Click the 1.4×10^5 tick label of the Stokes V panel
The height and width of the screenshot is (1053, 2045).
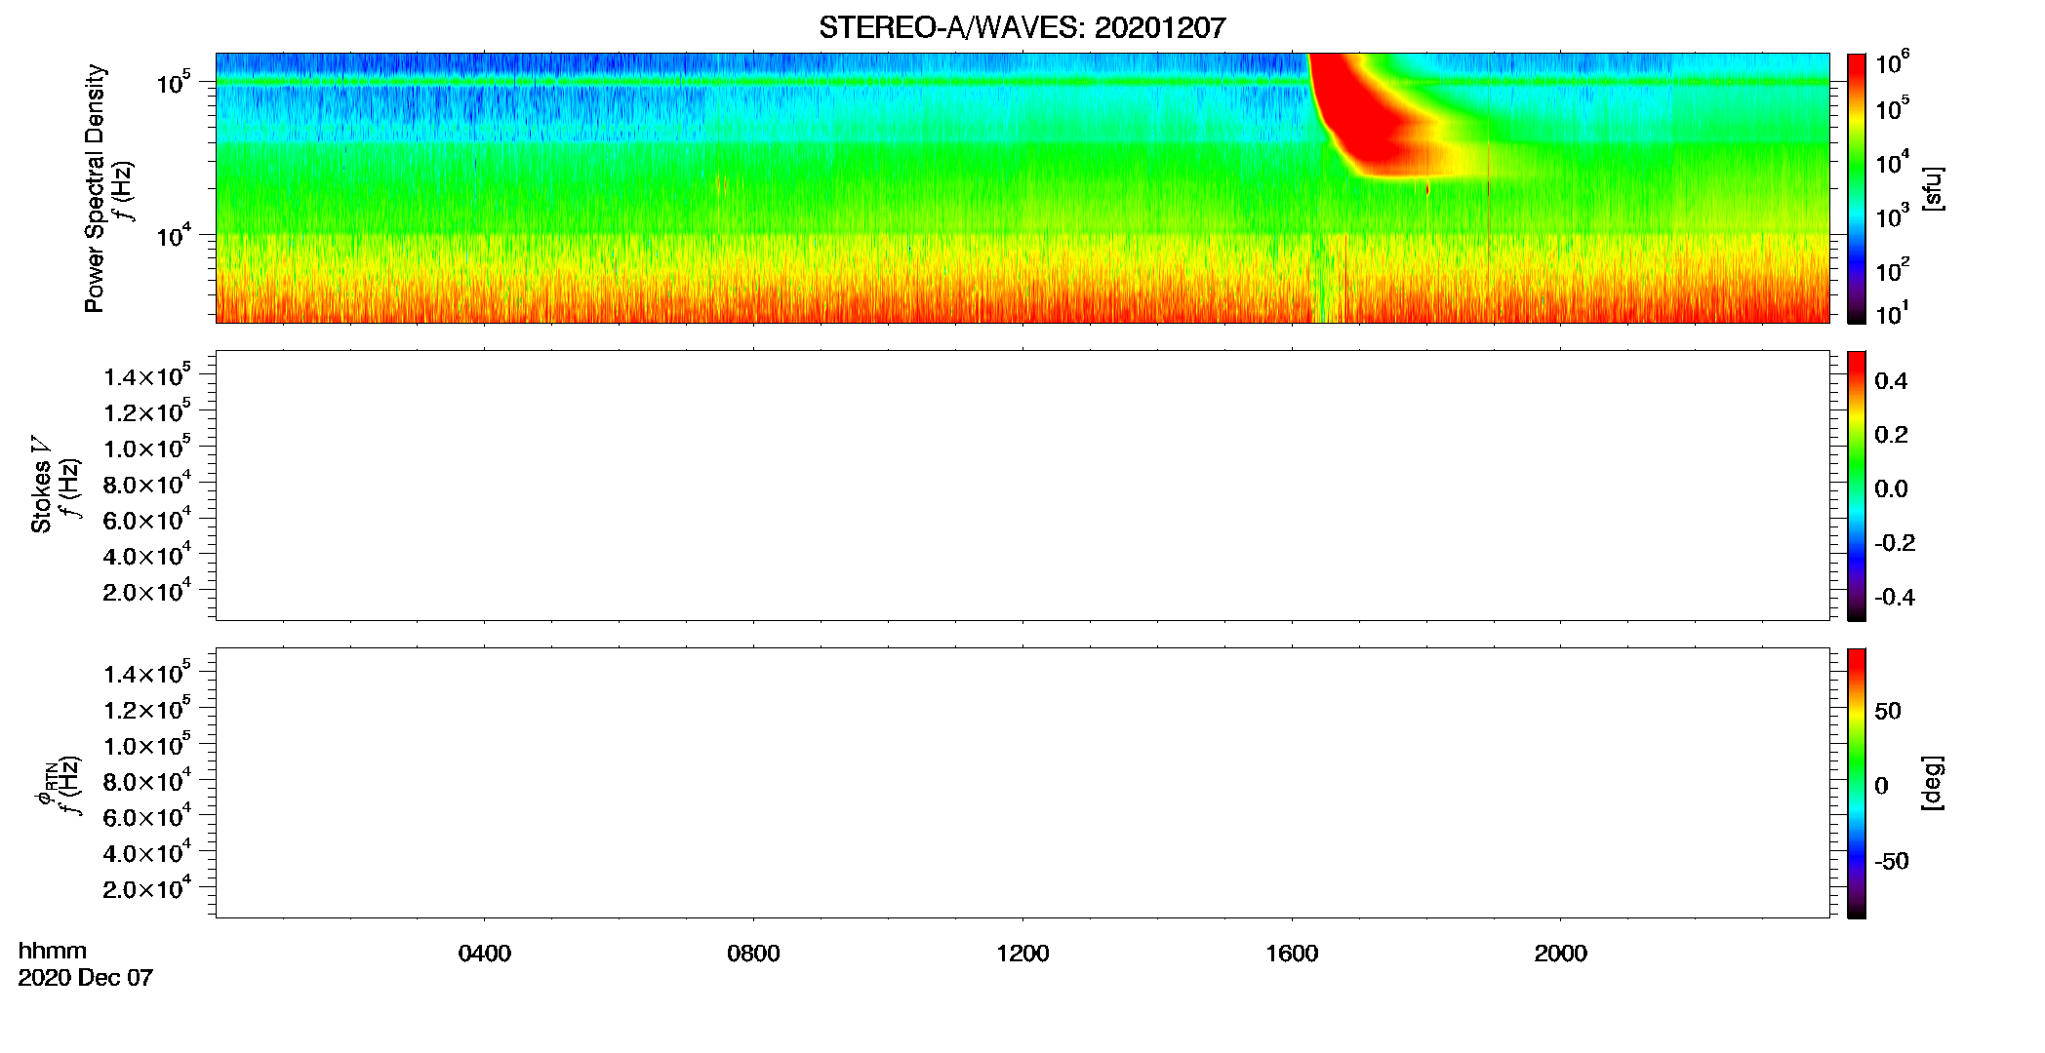(147, 375)
